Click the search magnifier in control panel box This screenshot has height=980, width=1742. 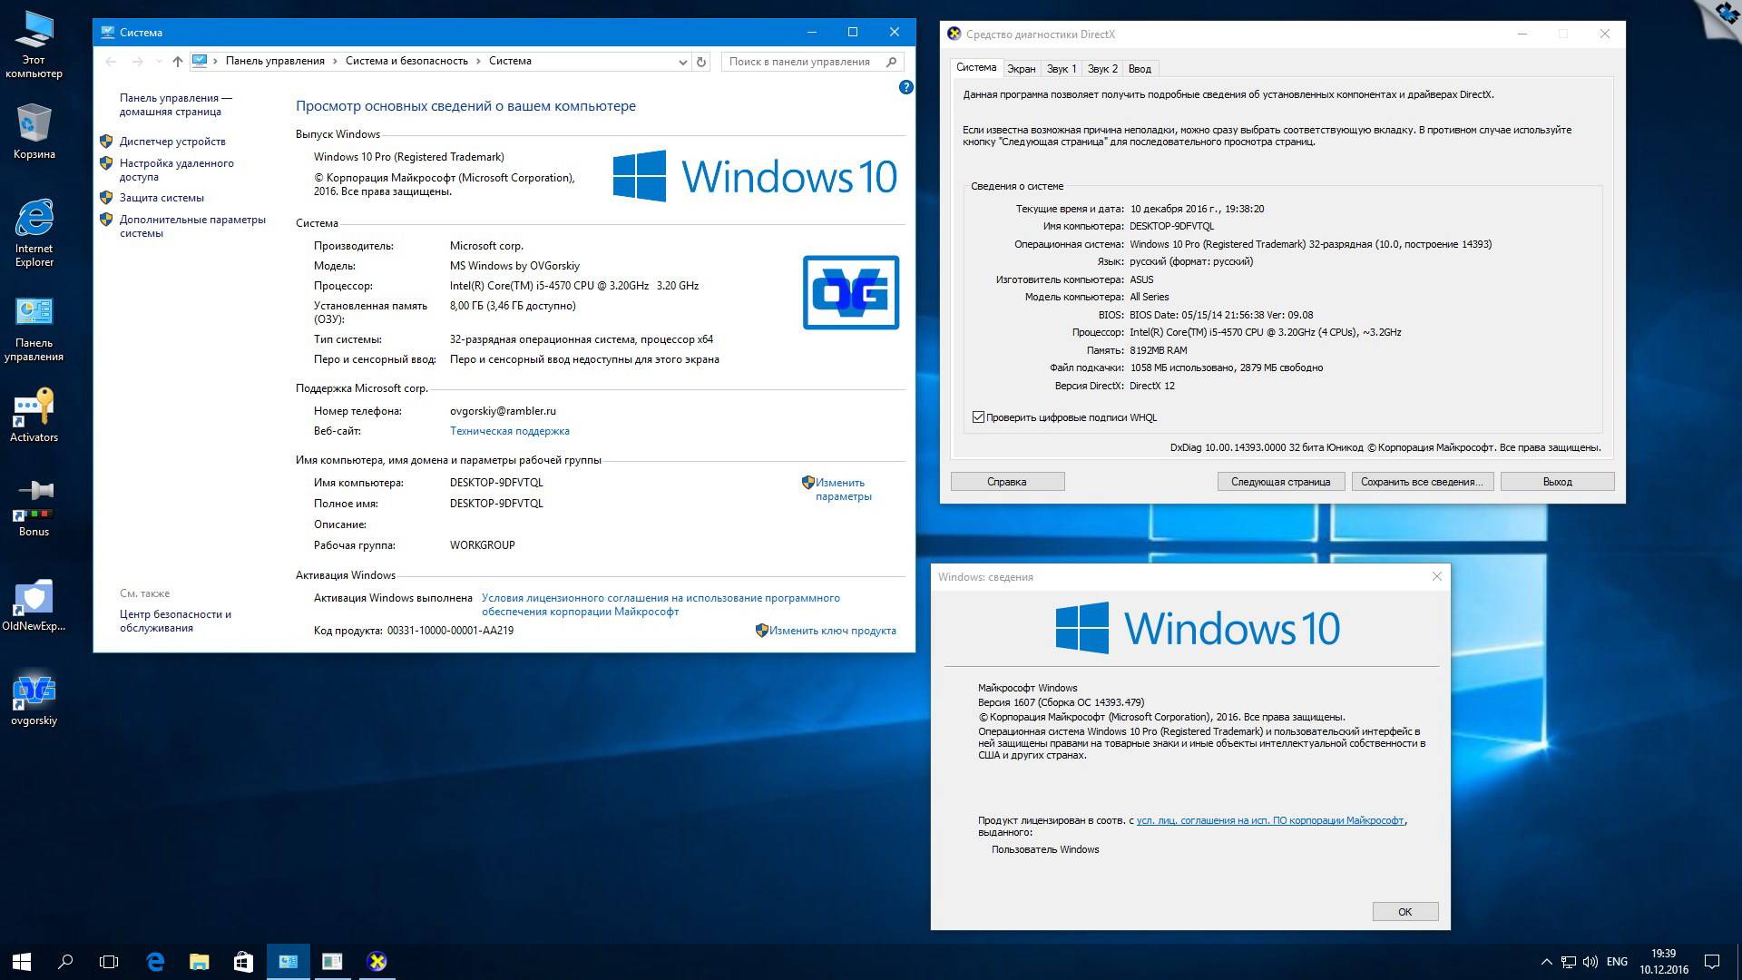tap(891, 62)
